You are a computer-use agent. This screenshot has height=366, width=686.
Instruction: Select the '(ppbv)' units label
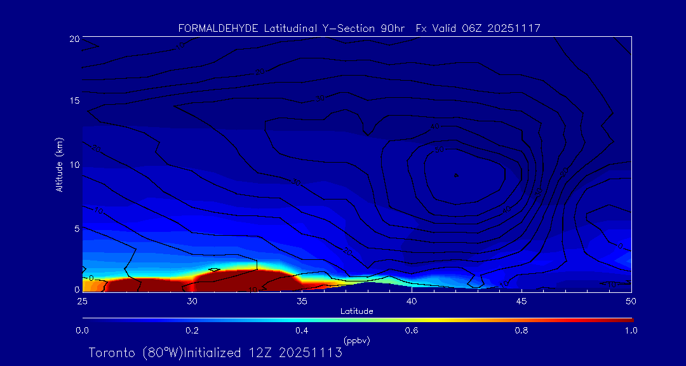point(356,341)
